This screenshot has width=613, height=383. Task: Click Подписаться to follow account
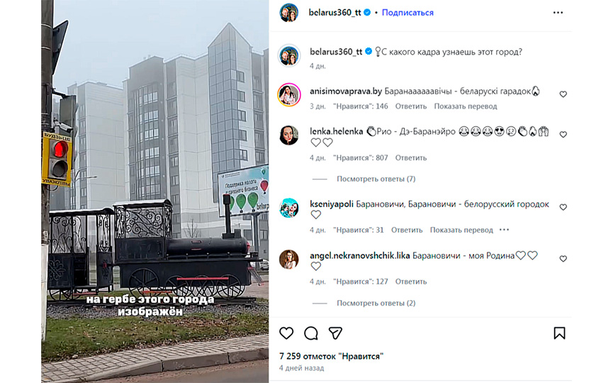click(x=407, y=13)
